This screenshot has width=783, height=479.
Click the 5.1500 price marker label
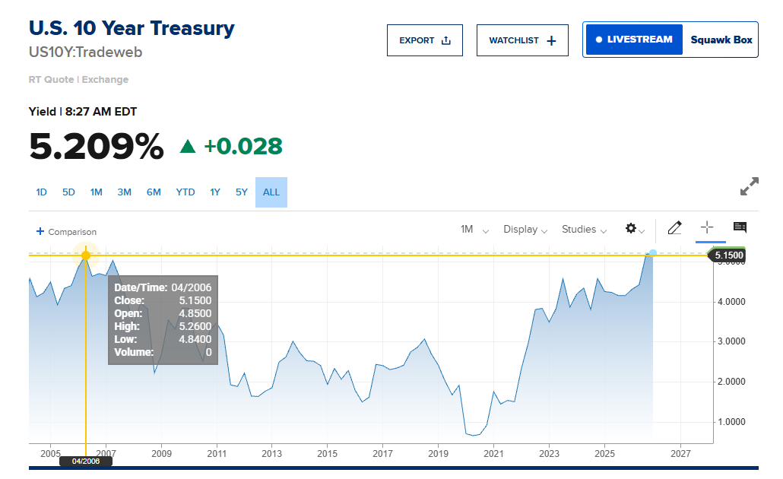[x=728, y=255]
